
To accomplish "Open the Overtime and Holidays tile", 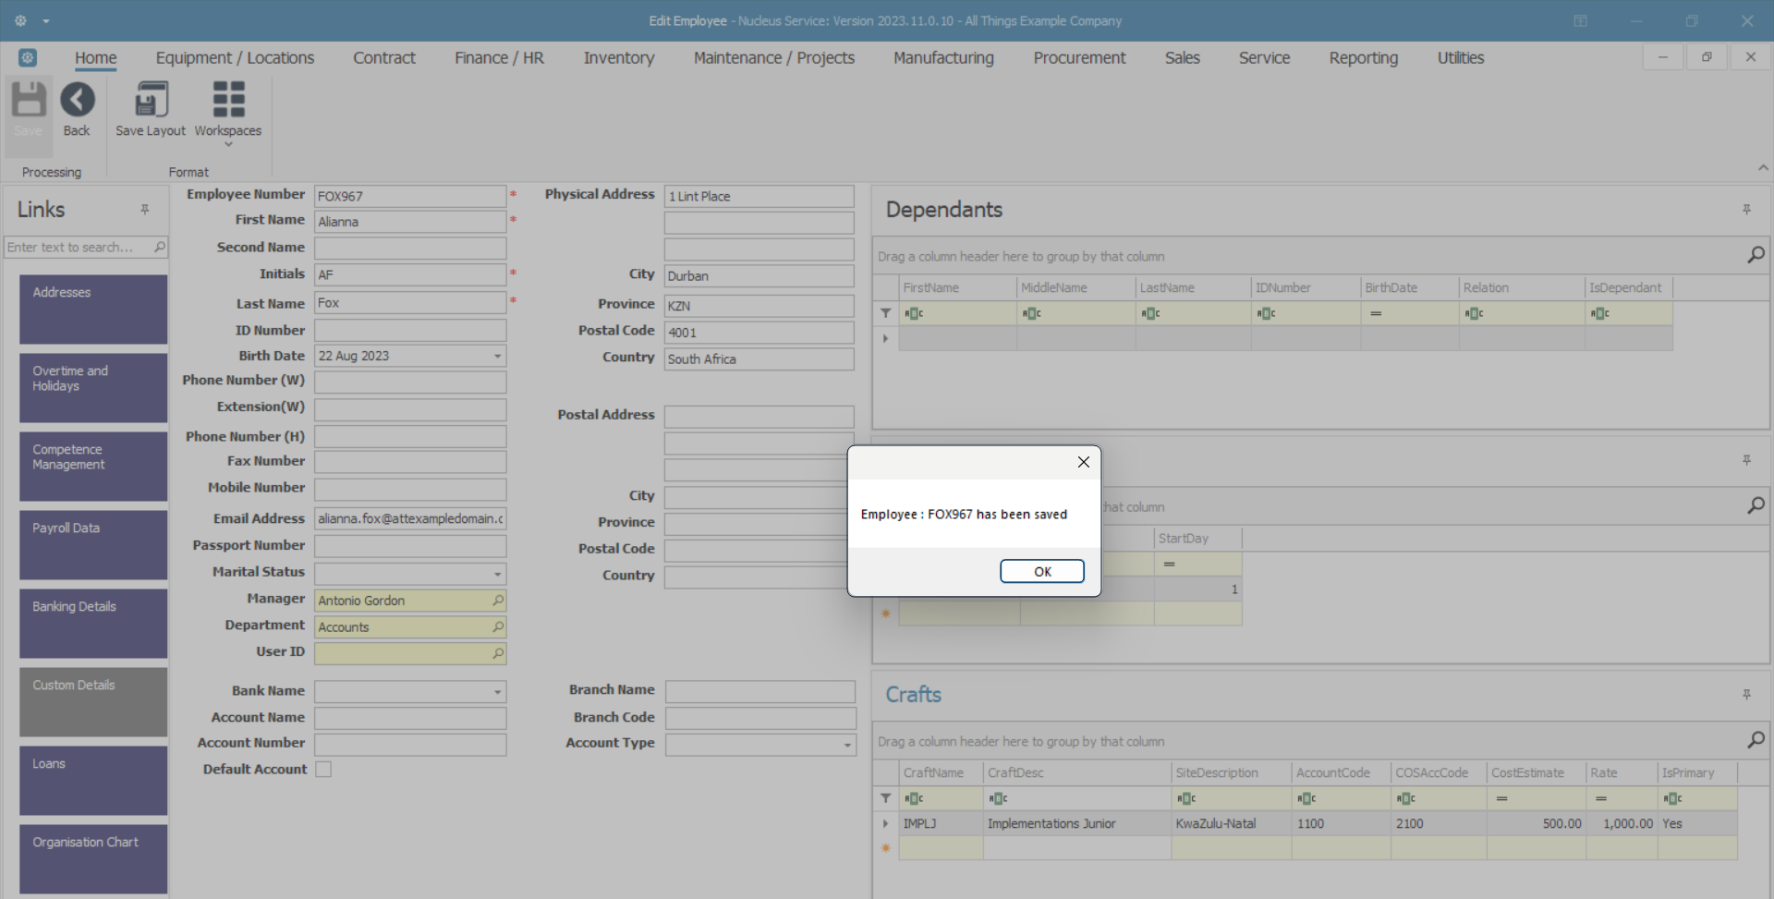I will 93,388.
